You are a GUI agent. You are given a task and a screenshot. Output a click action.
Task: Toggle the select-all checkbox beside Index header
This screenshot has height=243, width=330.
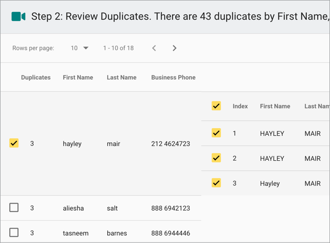216,106
